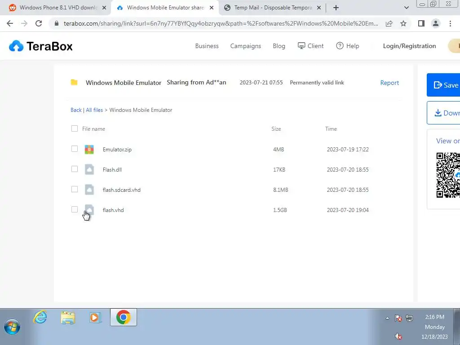Show hidden tray icons arrow
The image size is (460, 345).
(387, 318)
